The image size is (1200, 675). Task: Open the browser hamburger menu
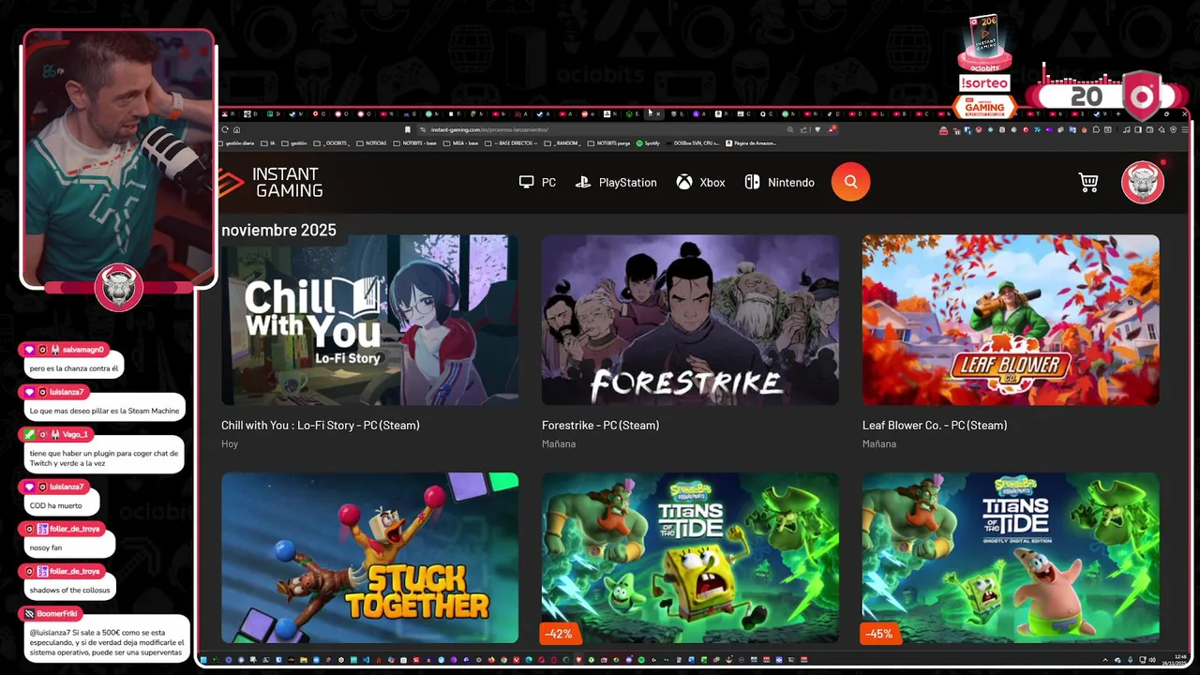tap(1185, 129)
